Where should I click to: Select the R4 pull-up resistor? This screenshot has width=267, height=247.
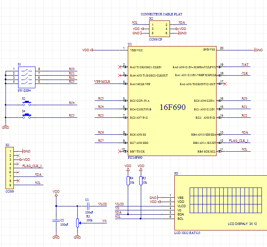click(128, 181)
